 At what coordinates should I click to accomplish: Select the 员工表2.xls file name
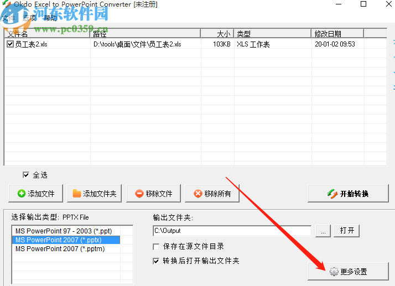[31, 44]
